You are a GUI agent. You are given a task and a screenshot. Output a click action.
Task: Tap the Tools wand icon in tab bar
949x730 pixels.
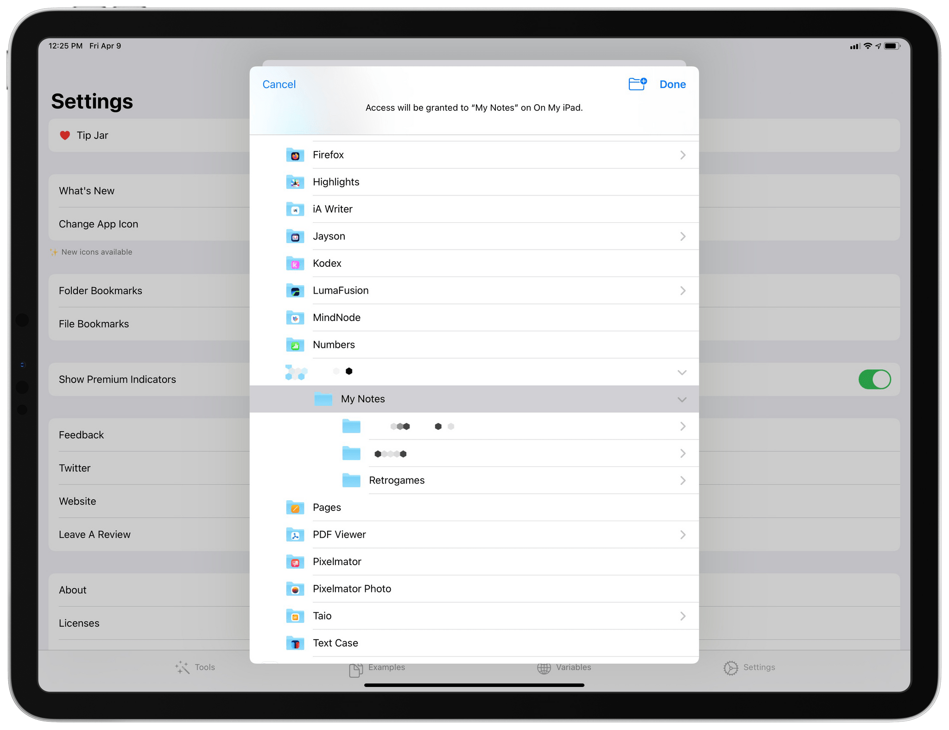coord(183,667)
